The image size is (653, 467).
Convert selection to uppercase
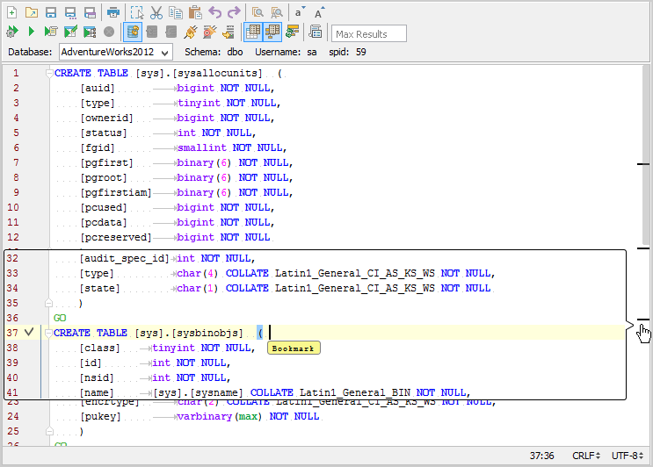click(x=319, y=12)
